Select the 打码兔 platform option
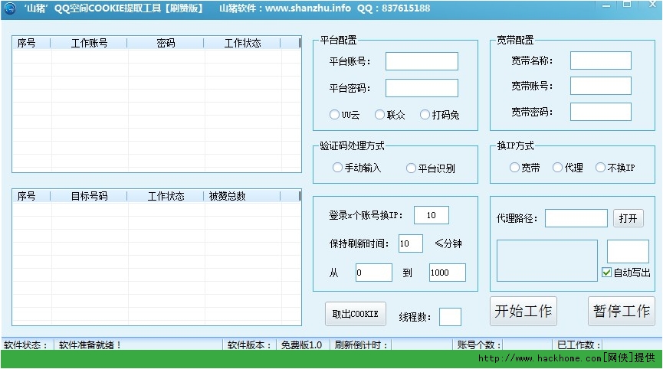This screenshot has height=369, width=663. click(425, 115)
